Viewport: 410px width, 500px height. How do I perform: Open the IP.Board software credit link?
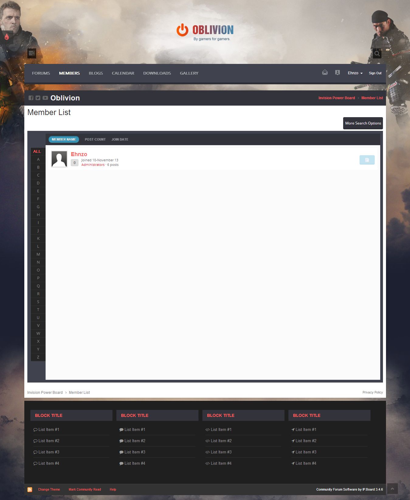(x=350, y=489)
